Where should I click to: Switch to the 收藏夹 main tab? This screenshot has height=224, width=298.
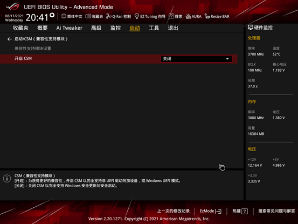pos(20,28)
